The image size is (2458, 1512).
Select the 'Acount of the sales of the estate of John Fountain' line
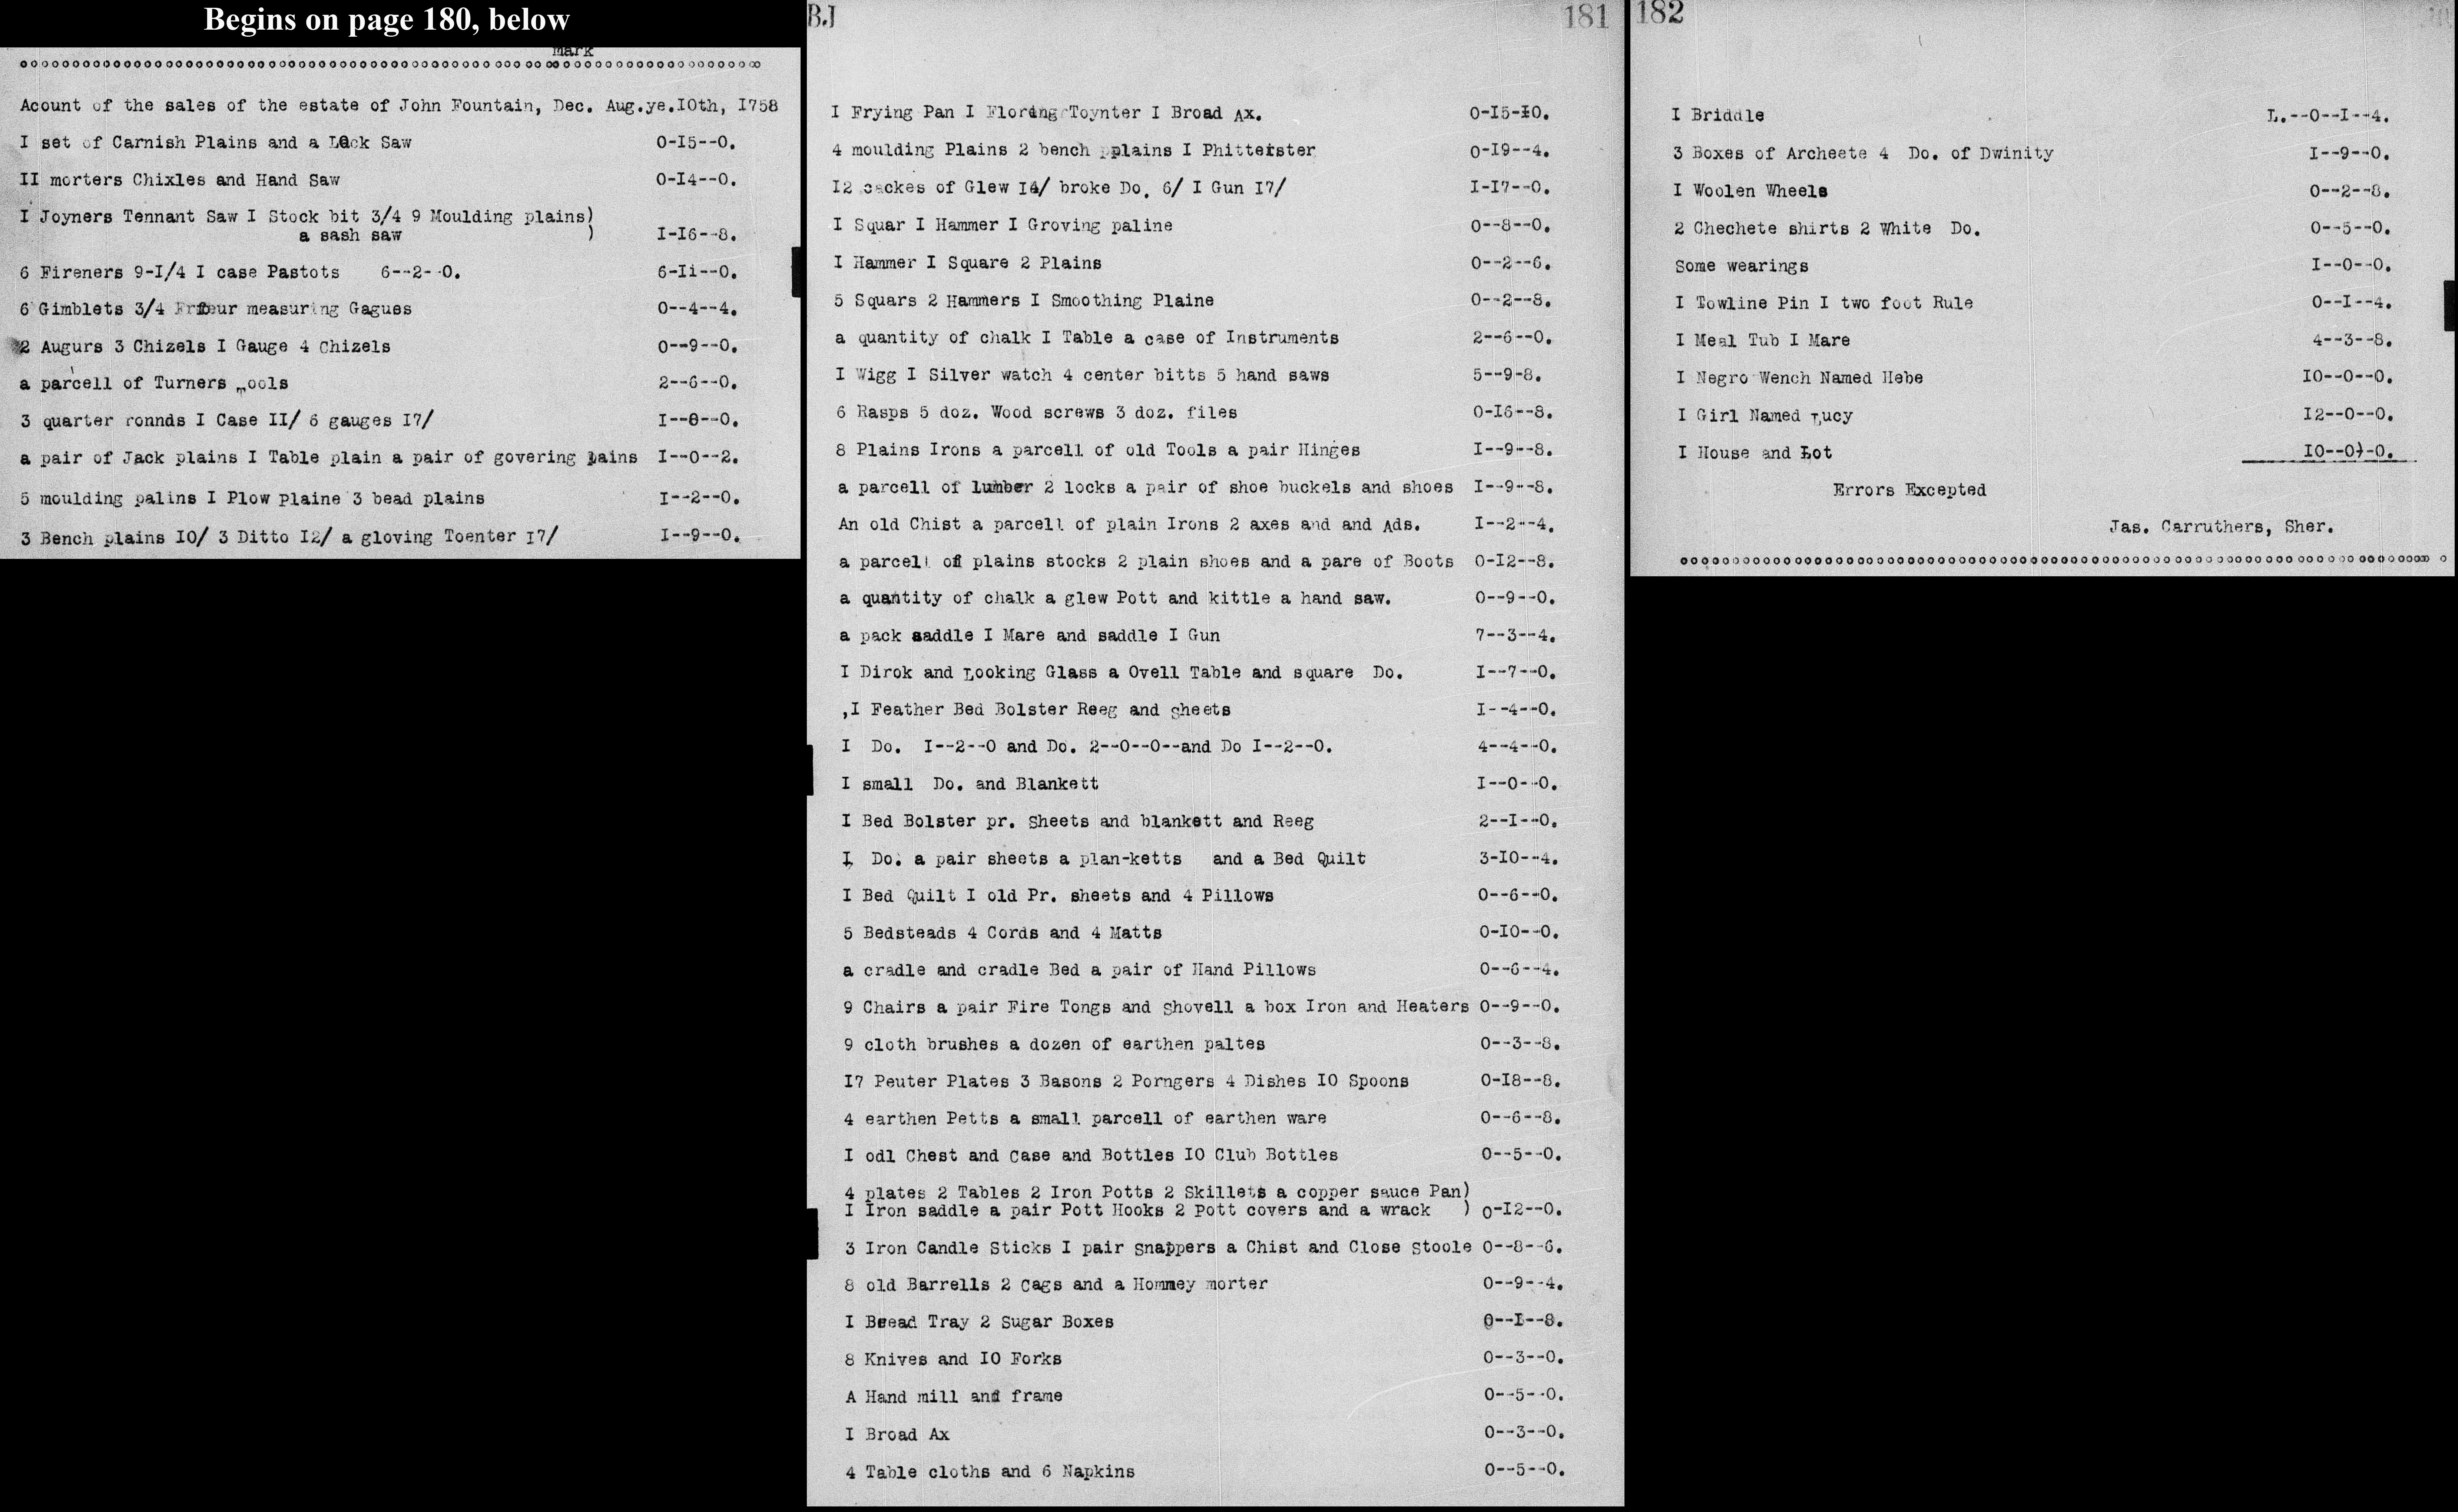pyautogui.click(x=399, y=105)
